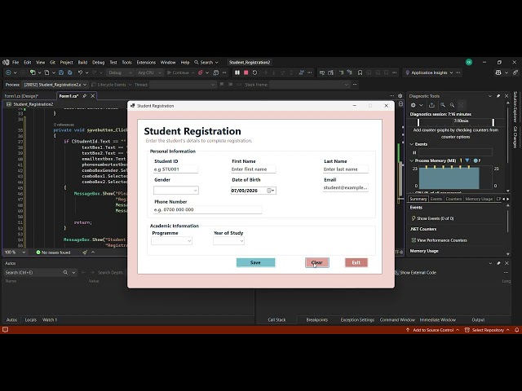Open Diagnostic Tools settings gear
The height and width of the screenshot is (391, 522).
click(414, 105)
